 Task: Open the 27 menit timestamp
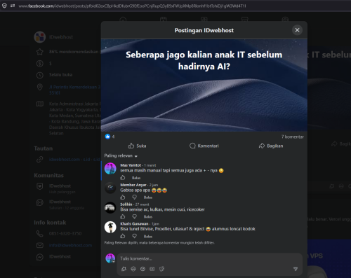tap(143, 204)
